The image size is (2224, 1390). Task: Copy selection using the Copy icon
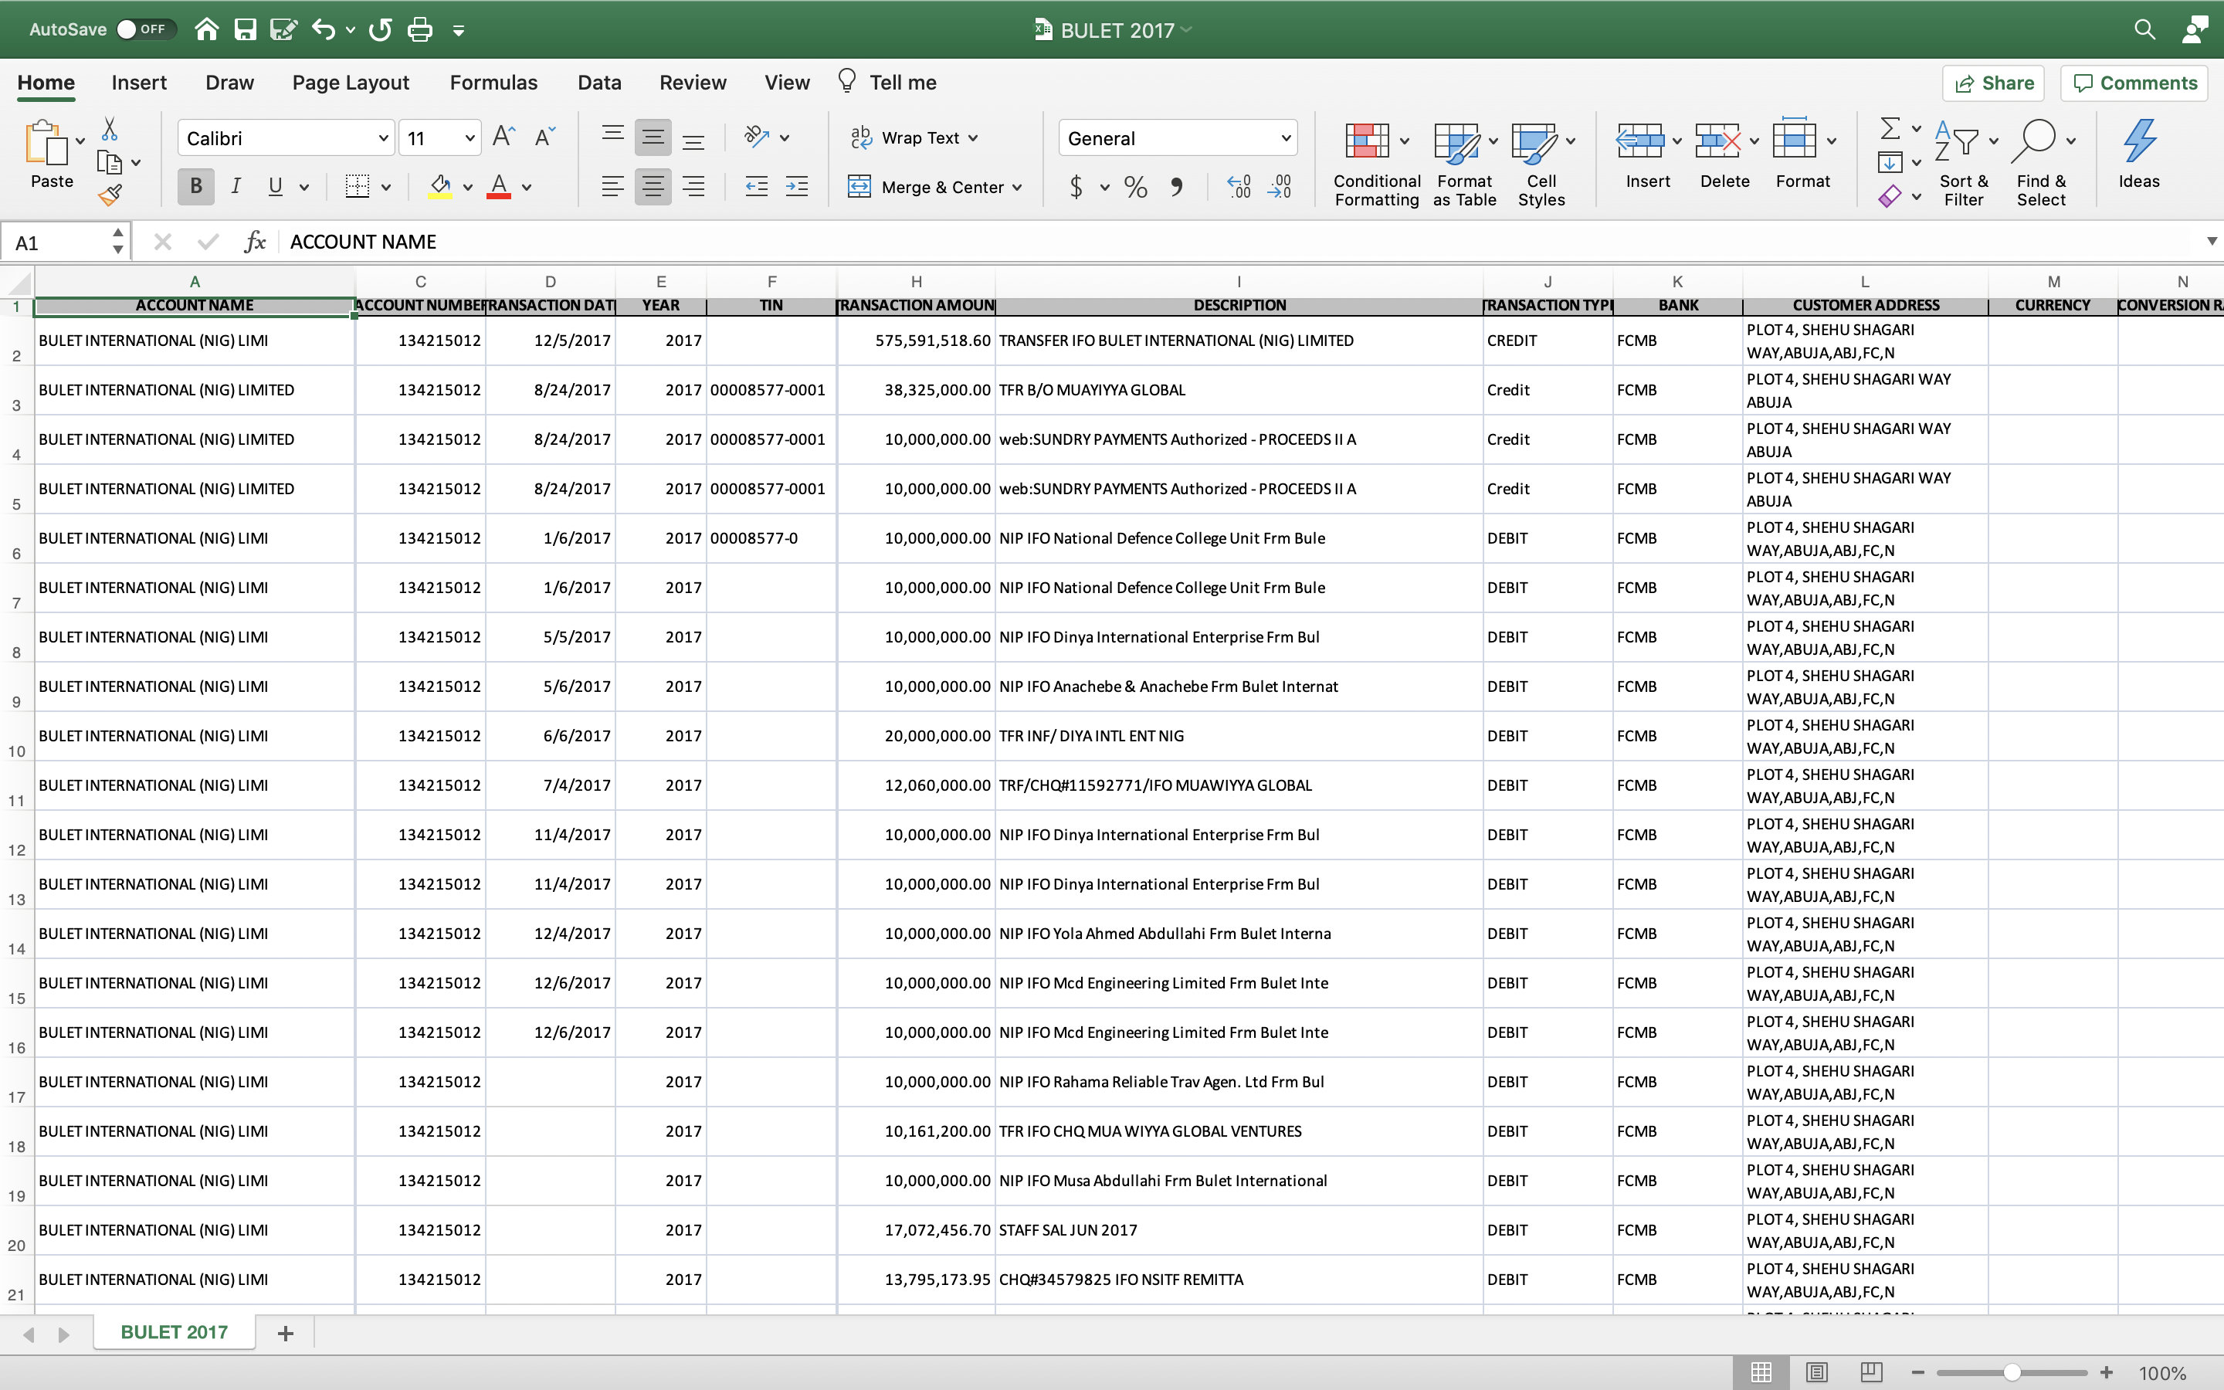coord(110,163)
